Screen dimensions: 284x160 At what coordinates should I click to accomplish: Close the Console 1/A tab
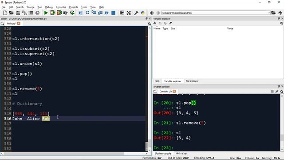(174, 91)
